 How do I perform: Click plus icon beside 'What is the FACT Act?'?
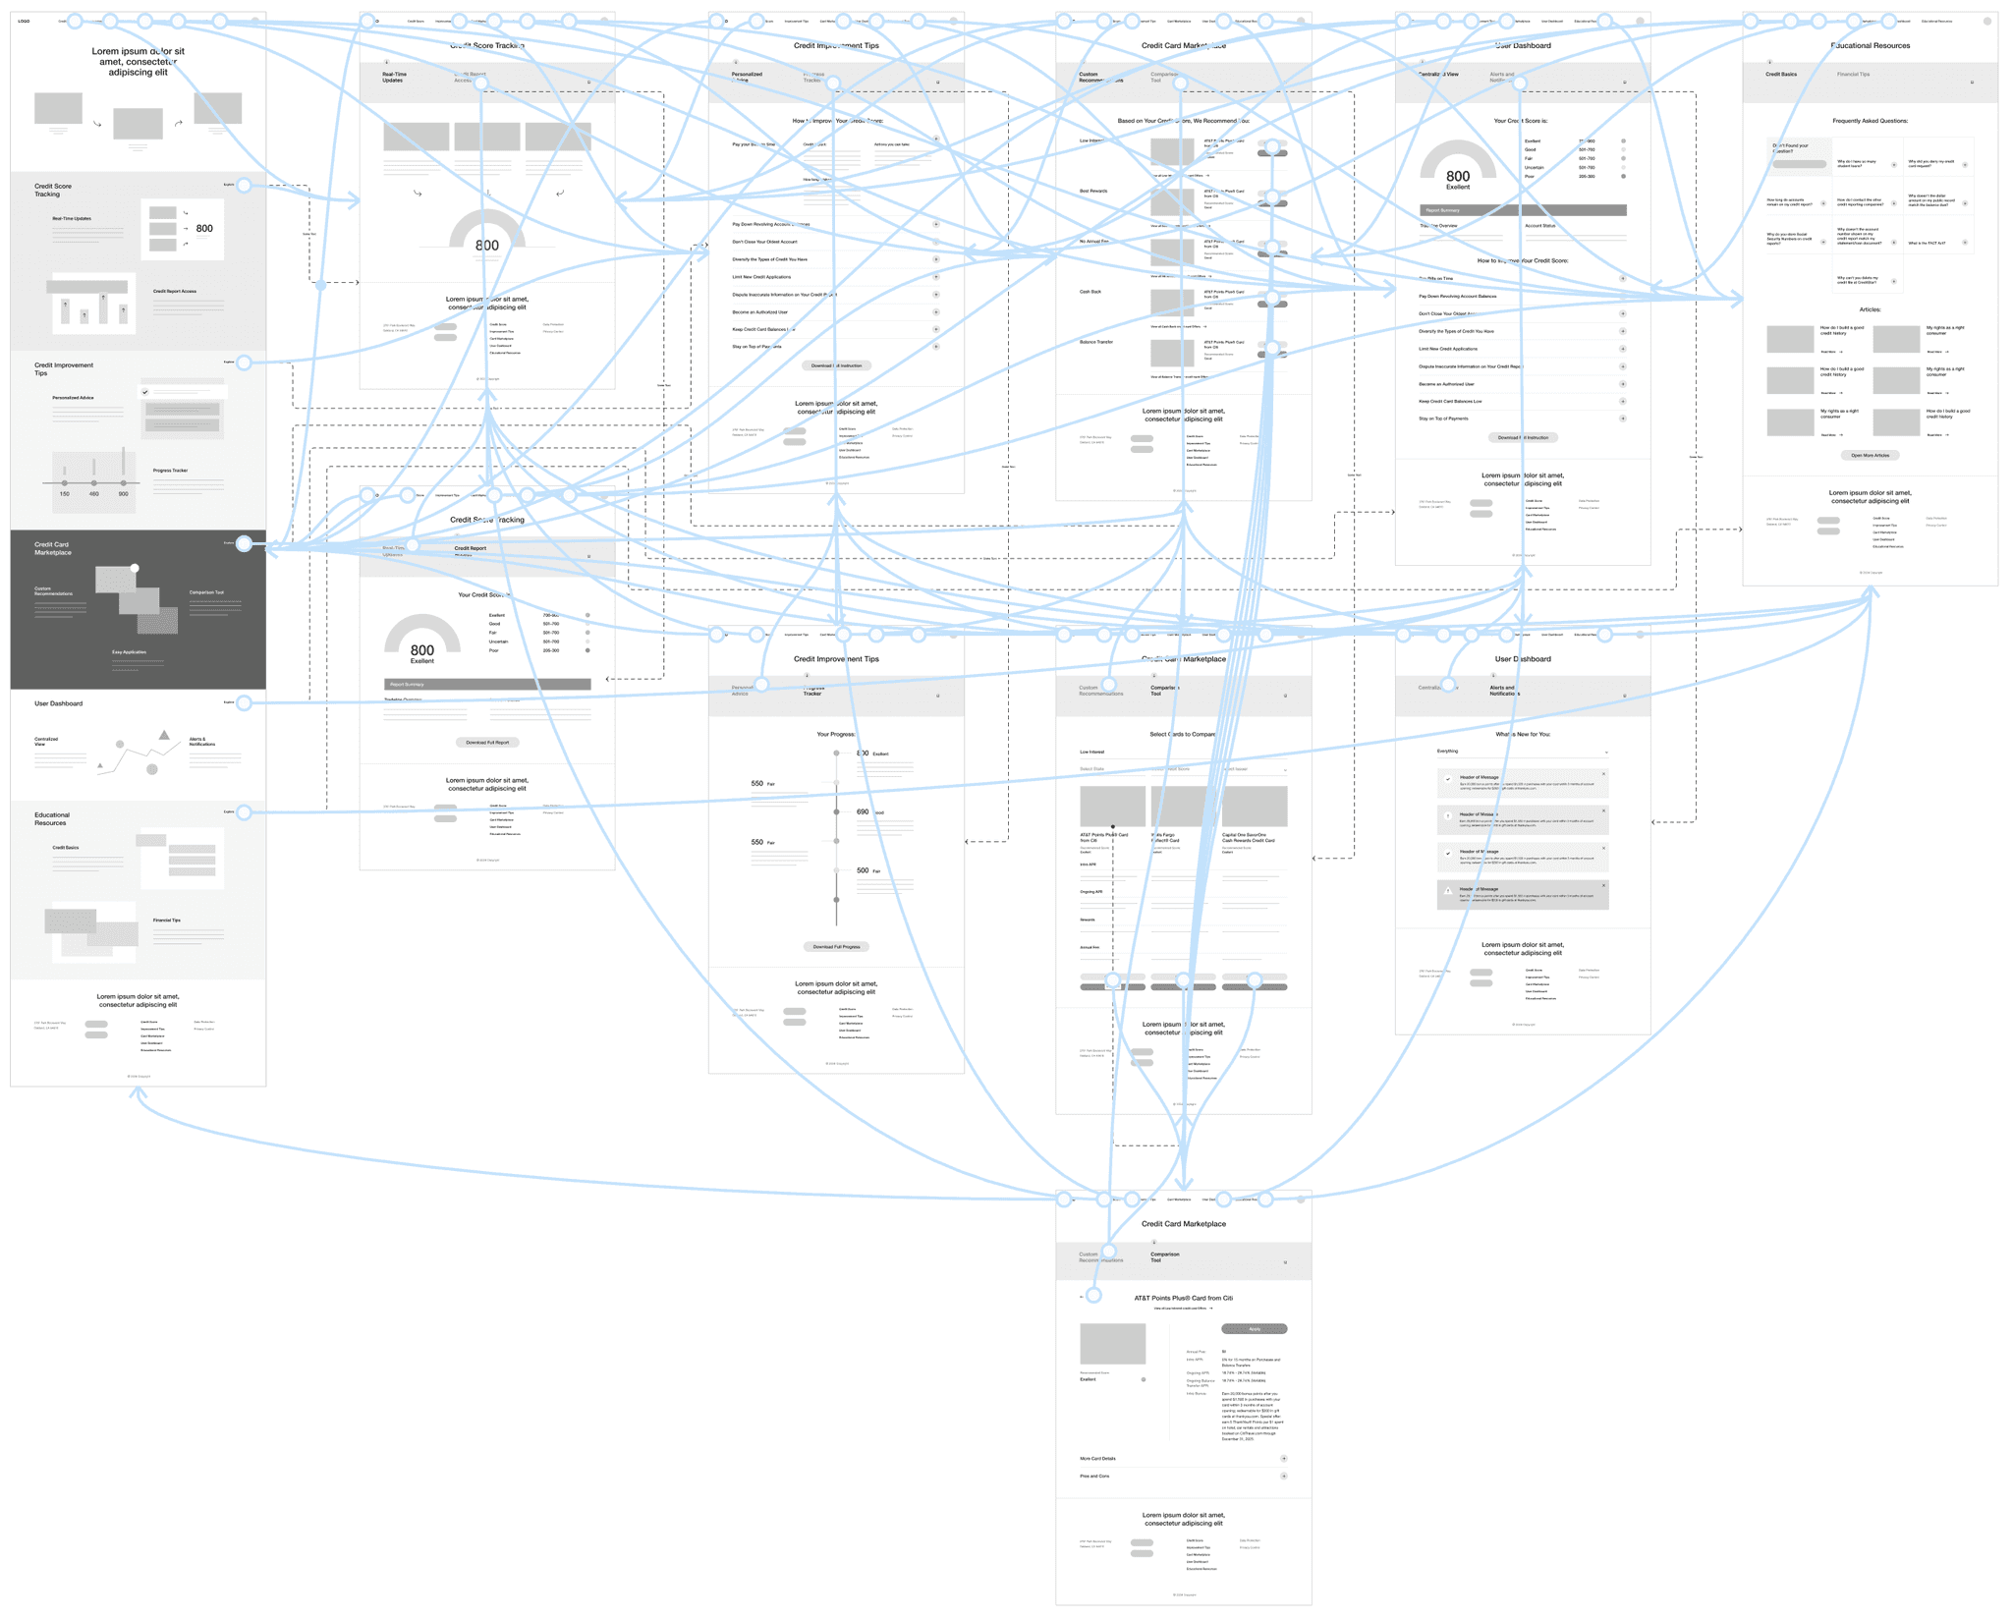pos(1965,243)
